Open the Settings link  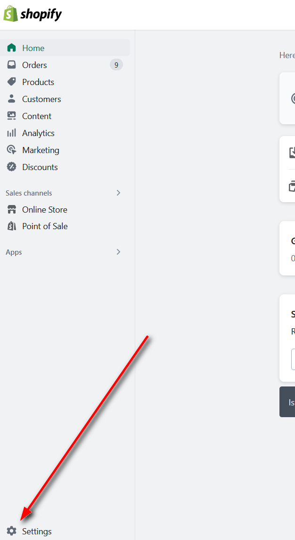tap(37, 531)
